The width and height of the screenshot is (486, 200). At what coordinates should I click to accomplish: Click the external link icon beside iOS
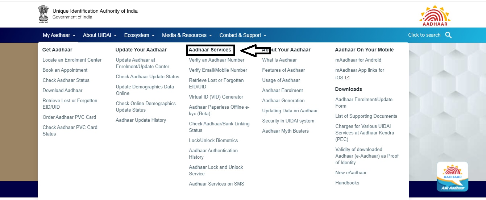(x=347, y=78)
